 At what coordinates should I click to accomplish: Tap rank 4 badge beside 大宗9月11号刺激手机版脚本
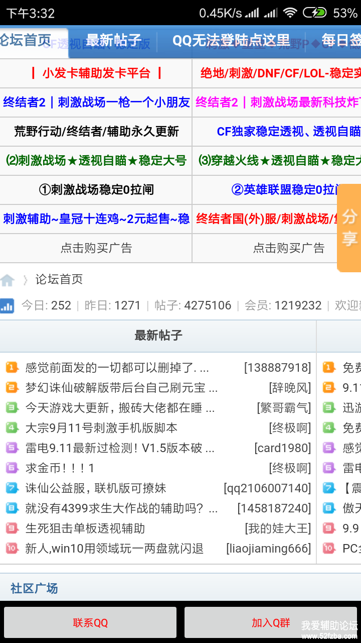pyautogui.click(x=12, y=428)
